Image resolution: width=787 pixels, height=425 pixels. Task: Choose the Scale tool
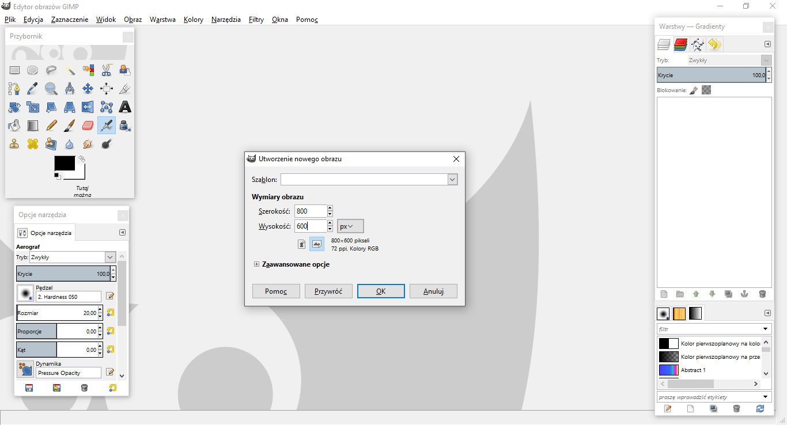(x=33, y=107)
